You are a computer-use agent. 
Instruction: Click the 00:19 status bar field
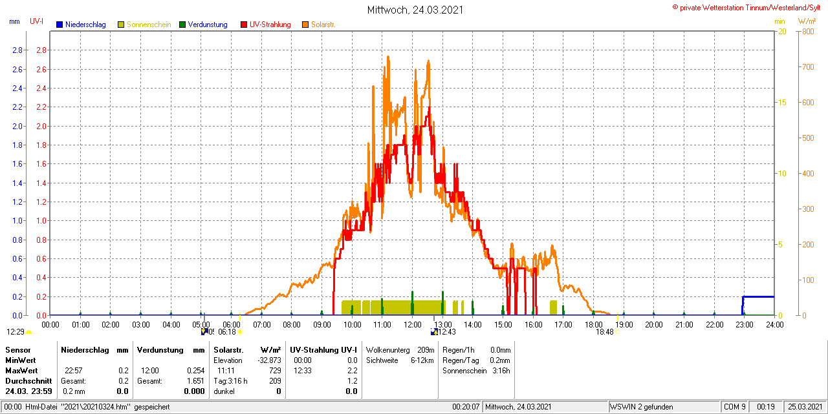pyautogui.click(x=766, y=408)
